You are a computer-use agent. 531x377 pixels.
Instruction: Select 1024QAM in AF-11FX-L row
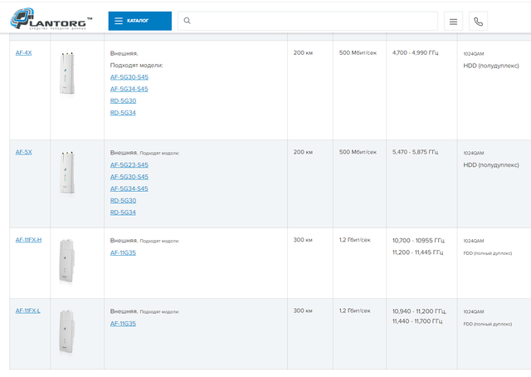click(474, 312)
